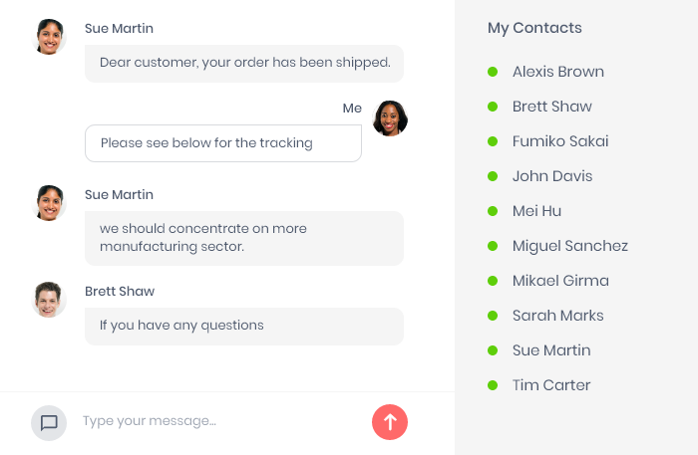Click the "your order has been shipped" message
Screen dimensions: 698x455
(x=244, y=63)
